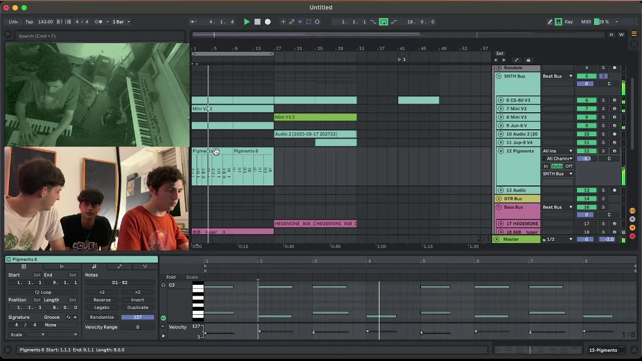
Task: Toggle the green Loop switch in transport
Action: tap(384, 22)
